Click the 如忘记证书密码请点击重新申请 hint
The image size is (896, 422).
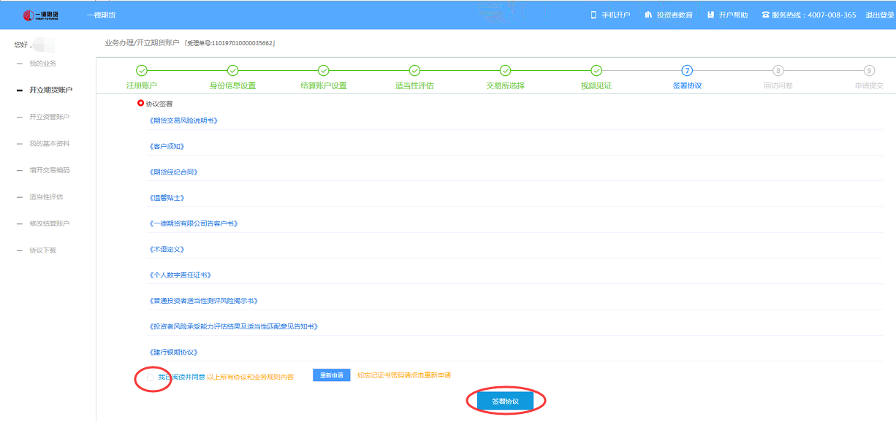(x=403, y=375)
